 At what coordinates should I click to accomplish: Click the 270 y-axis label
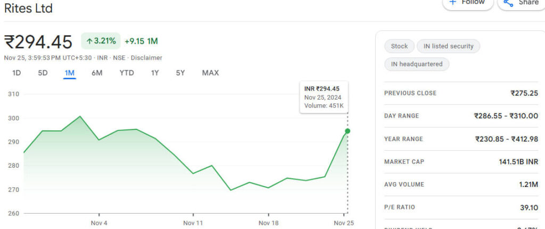[x=13, y=190]
